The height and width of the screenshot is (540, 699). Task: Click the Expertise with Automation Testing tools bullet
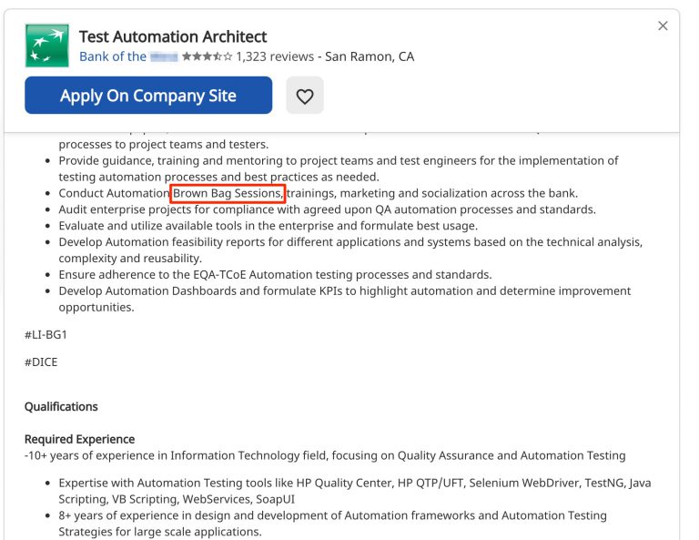point(355,483)
